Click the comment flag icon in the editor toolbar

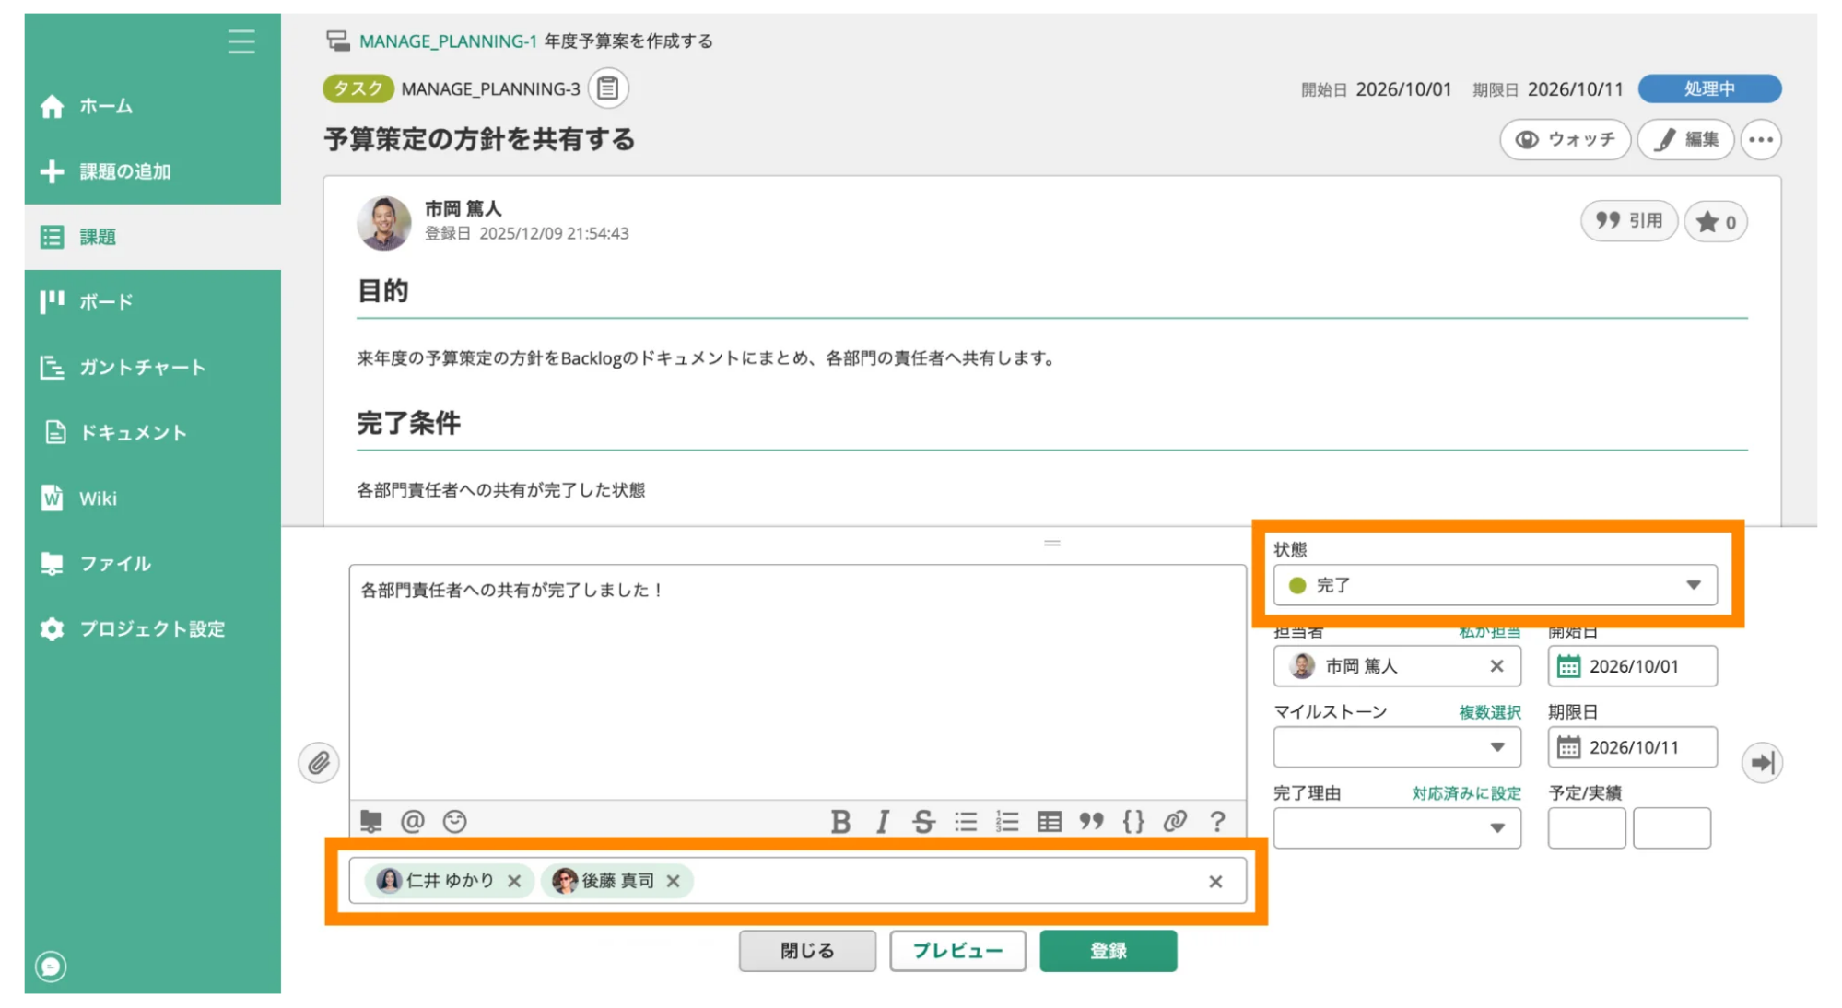point(371,821)
